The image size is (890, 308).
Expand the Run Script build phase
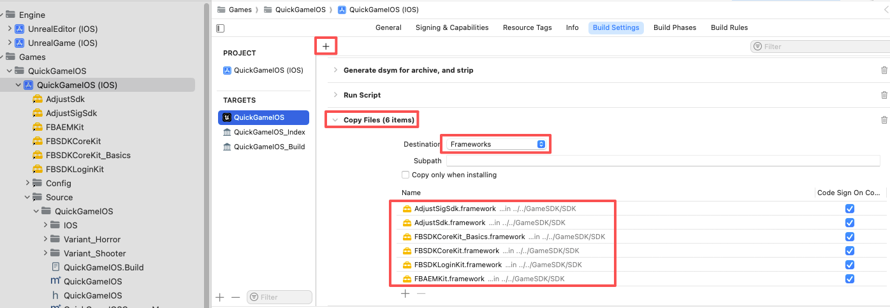tap(335, 95)
